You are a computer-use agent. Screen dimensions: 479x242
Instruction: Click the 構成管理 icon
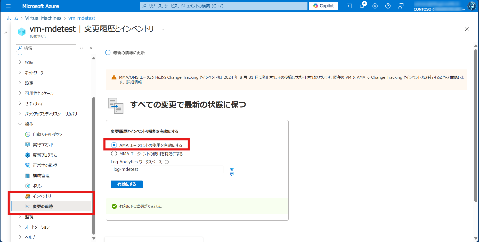click(x=28, y=176)
